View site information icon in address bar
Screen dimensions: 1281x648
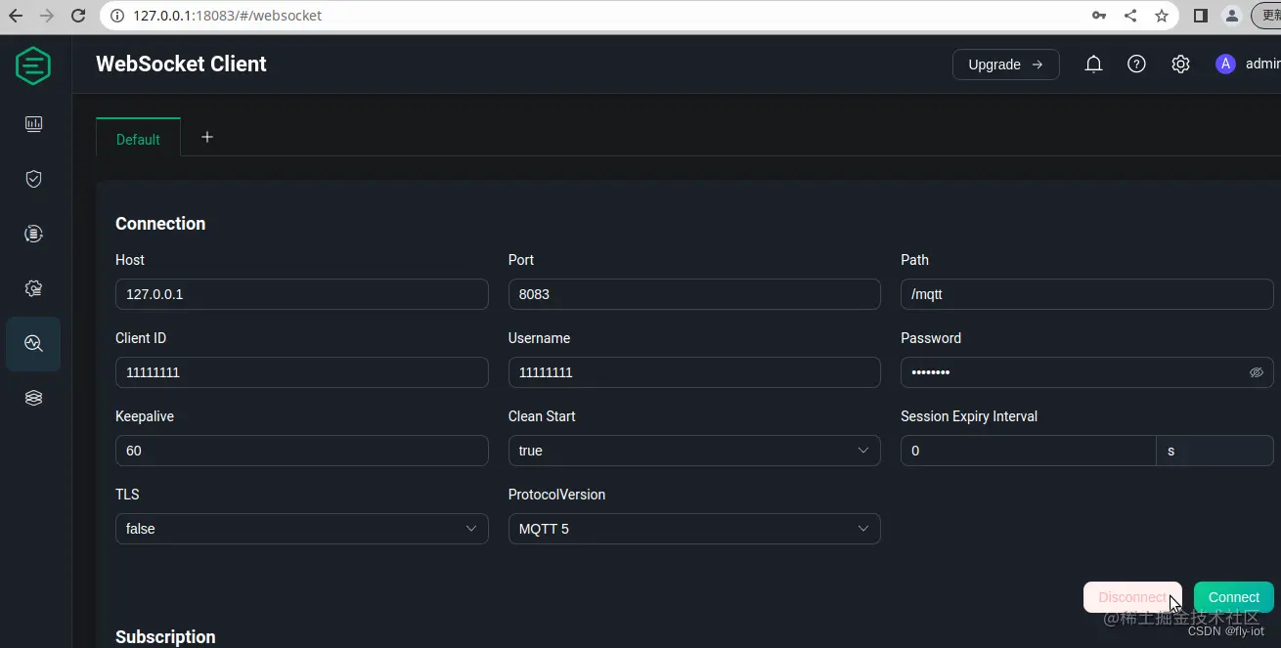[x=116, y=16]
